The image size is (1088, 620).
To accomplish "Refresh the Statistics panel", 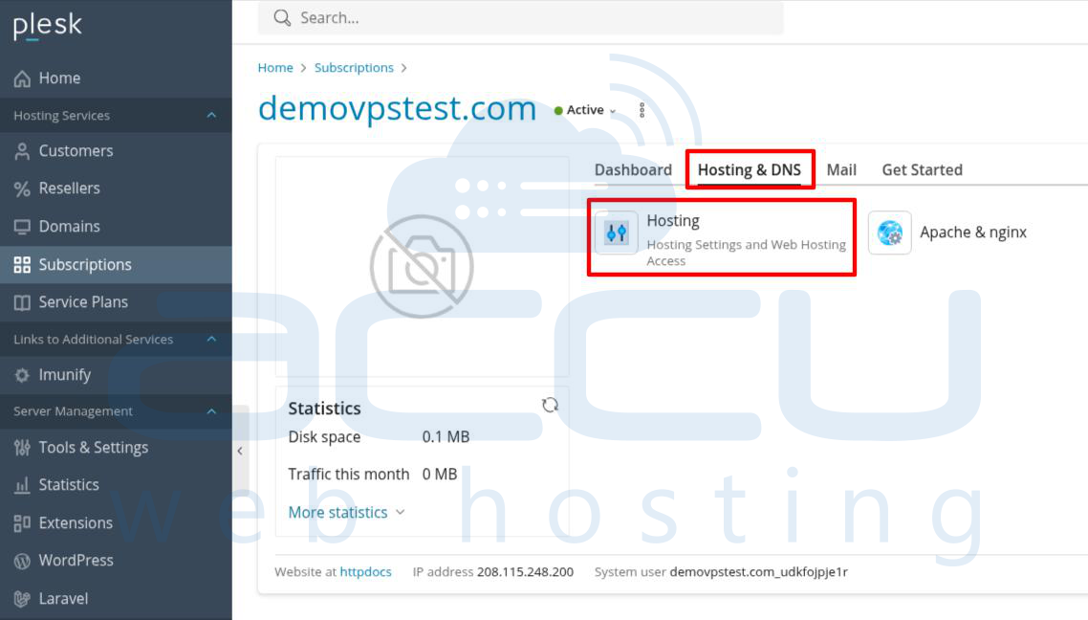I will [x=552, y=405].
